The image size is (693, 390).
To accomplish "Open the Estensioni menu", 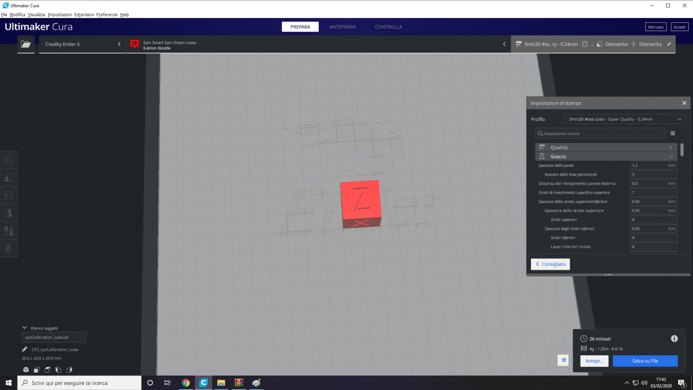I will (x=84, y=15).
